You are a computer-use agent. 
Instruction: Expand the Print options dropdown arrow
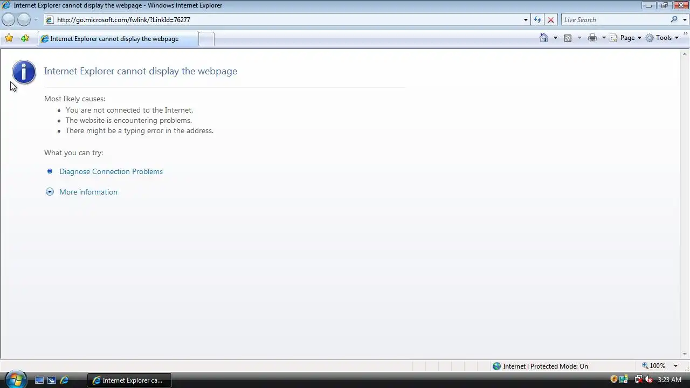(x=604, y=38)
